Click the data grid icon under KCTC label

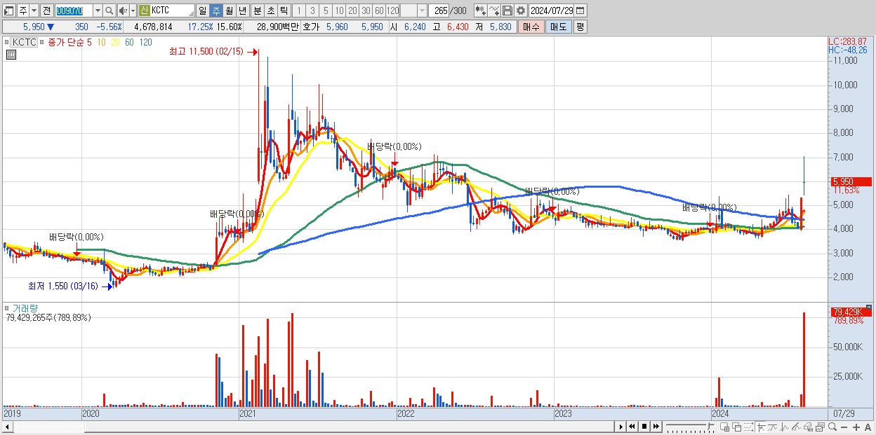click(x=11, y=54)
